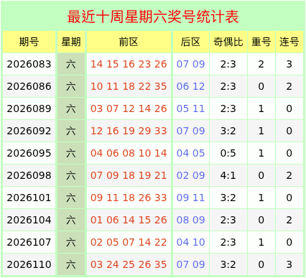Click odd-even ratio 0:5
Viewport: 306px width, 278px height.
click(x=228, y=153)
